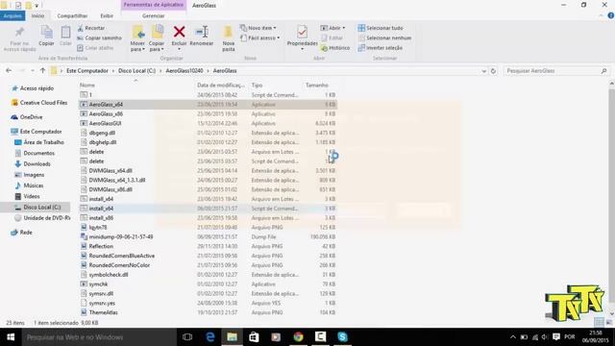Open Microsoft Edge from the taskbar
The width and height of the screenshot is (615, 346).
point(210,337)
